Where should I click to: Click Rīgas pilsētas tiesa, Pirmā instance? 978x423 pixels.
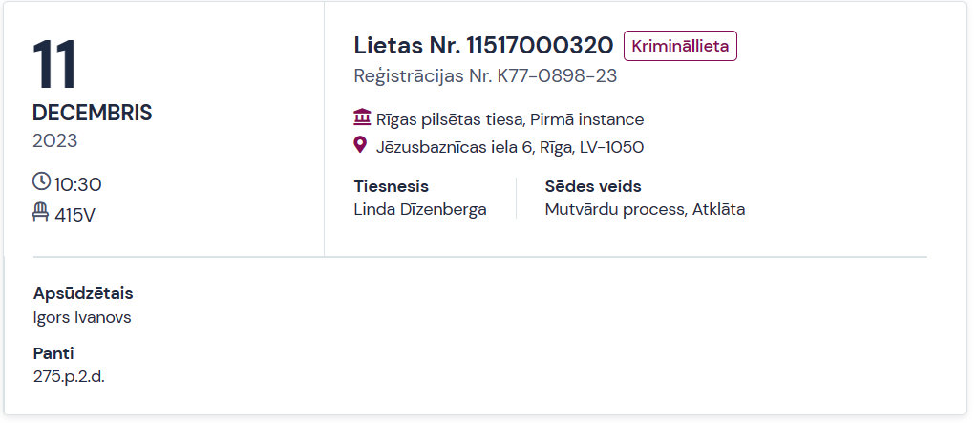510,119
